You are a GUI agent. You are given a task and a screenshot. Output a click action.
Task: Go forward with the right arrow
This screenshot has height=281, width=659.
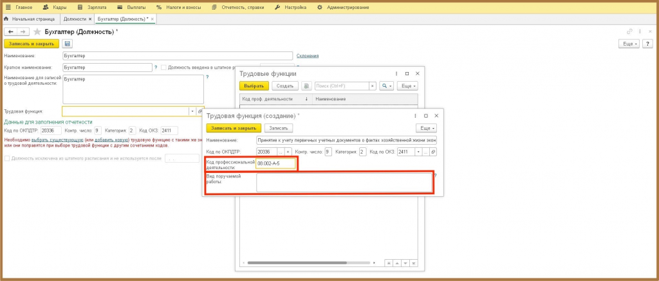tap(23, 32)
